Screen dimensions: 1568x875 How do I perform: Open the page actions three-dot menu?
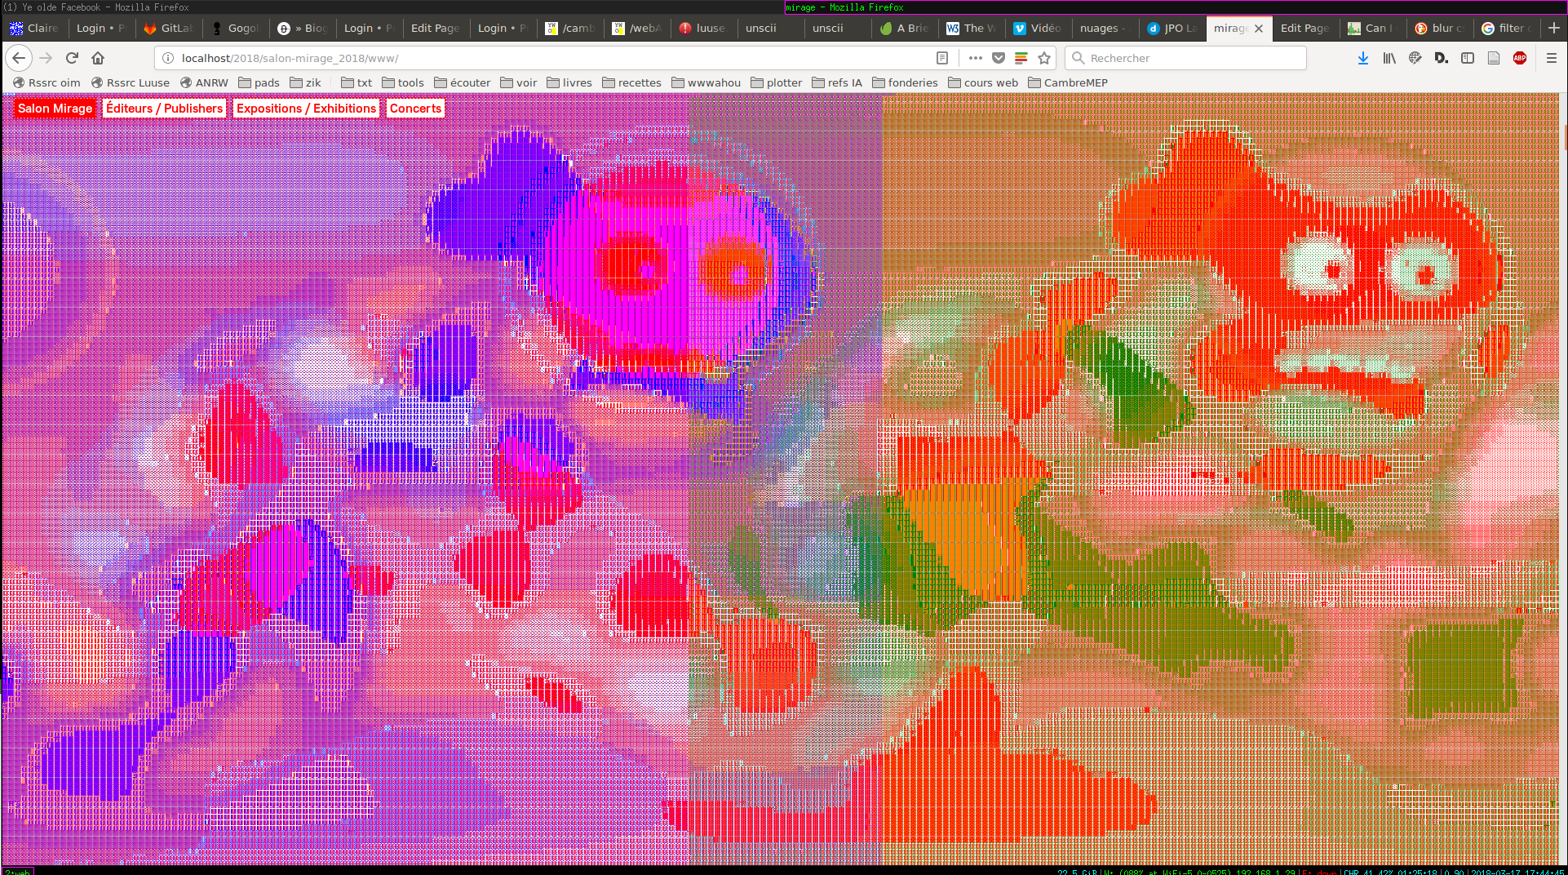coord(975,58)
